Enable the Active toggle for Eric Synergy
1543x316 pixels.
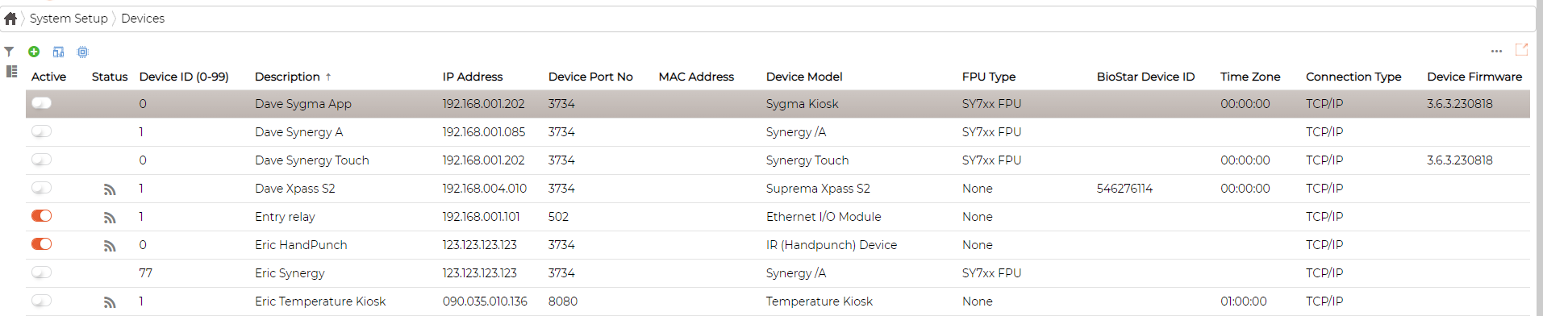41,272
